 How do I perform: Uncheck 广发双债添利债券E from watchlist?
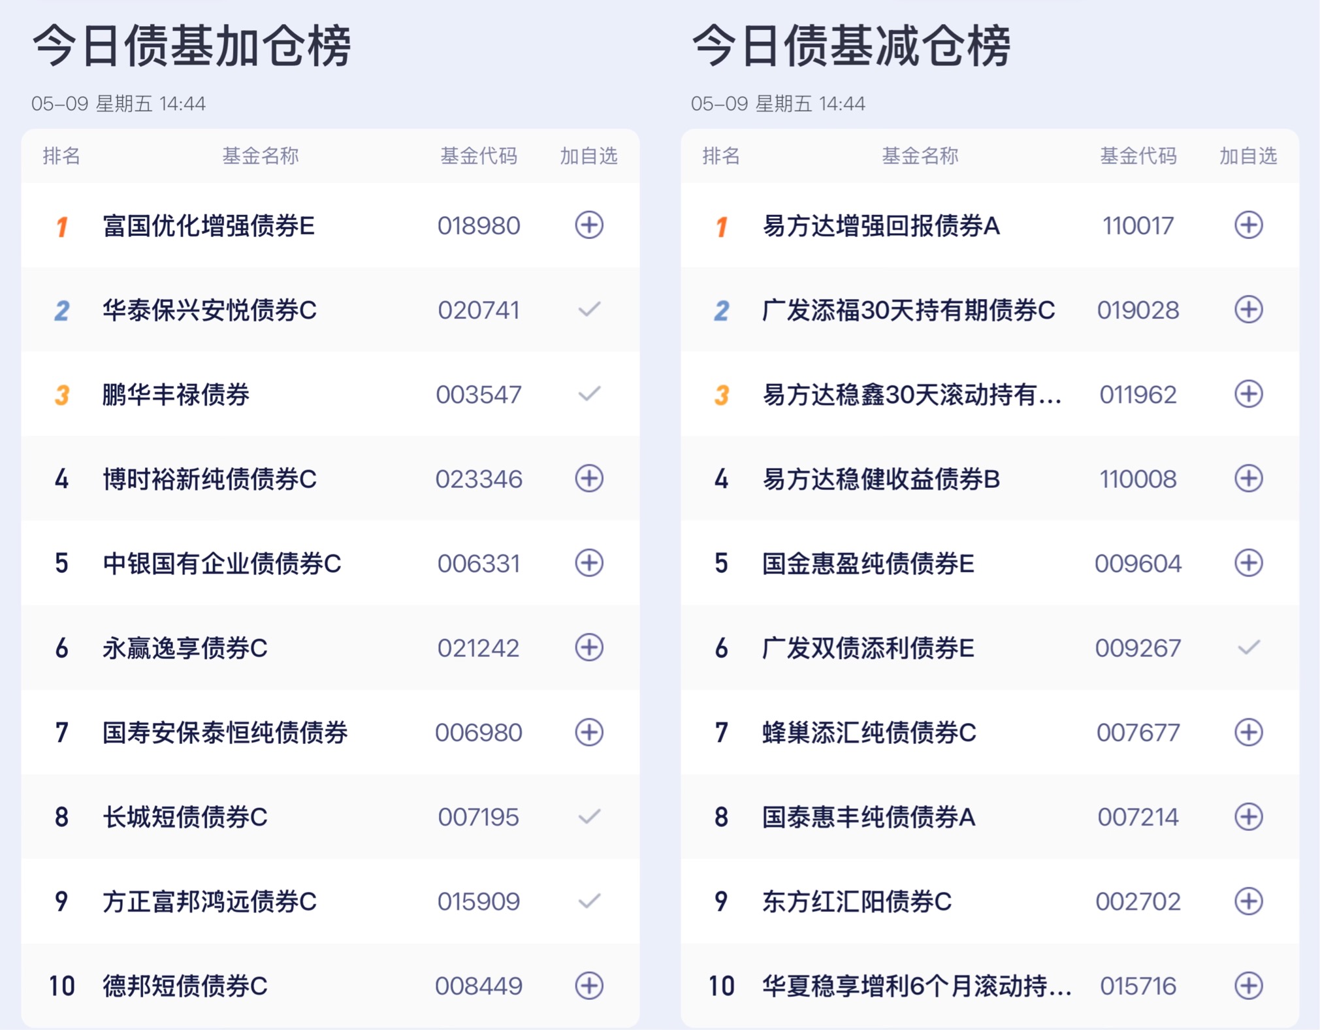click(x=1249, y=647)
